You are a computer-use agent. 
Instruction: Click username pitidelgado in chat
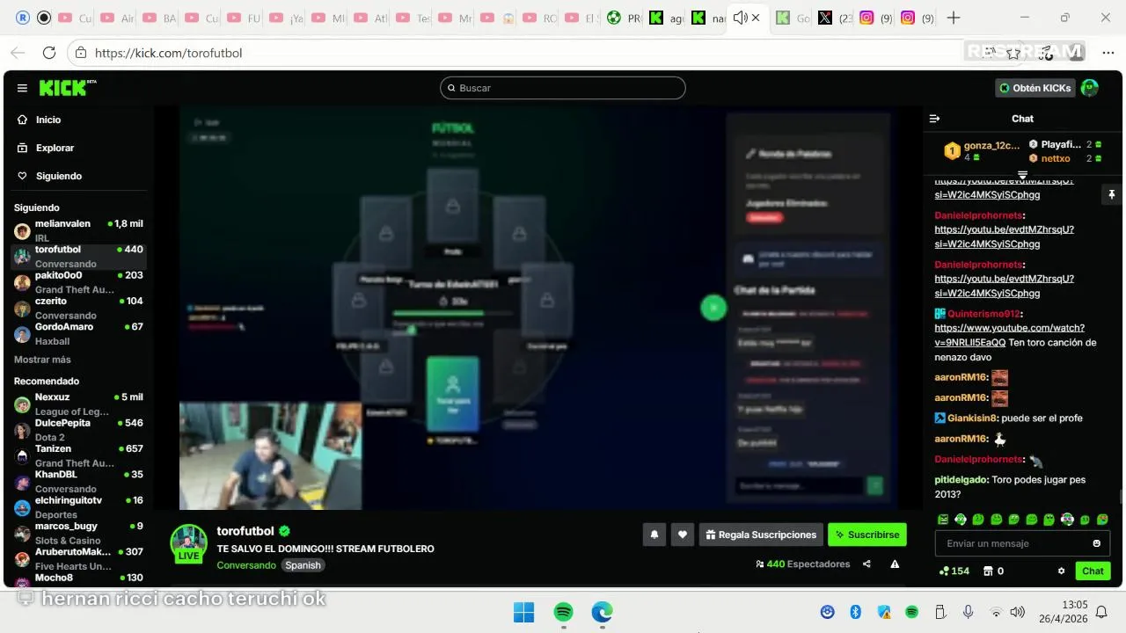tap(960, 481)
